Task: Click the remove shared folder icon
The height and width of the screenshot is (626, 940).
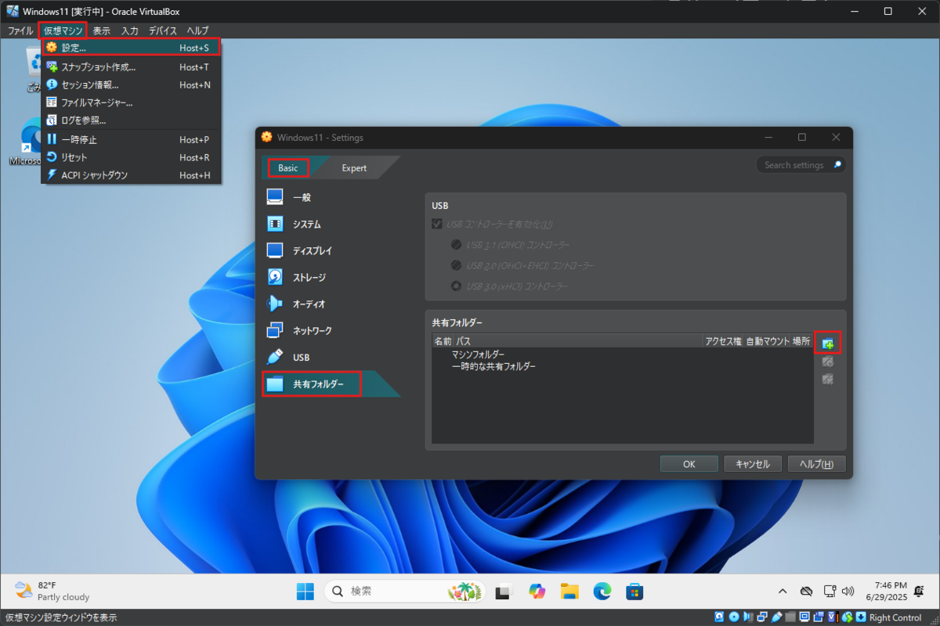Action: pos(828,380)
